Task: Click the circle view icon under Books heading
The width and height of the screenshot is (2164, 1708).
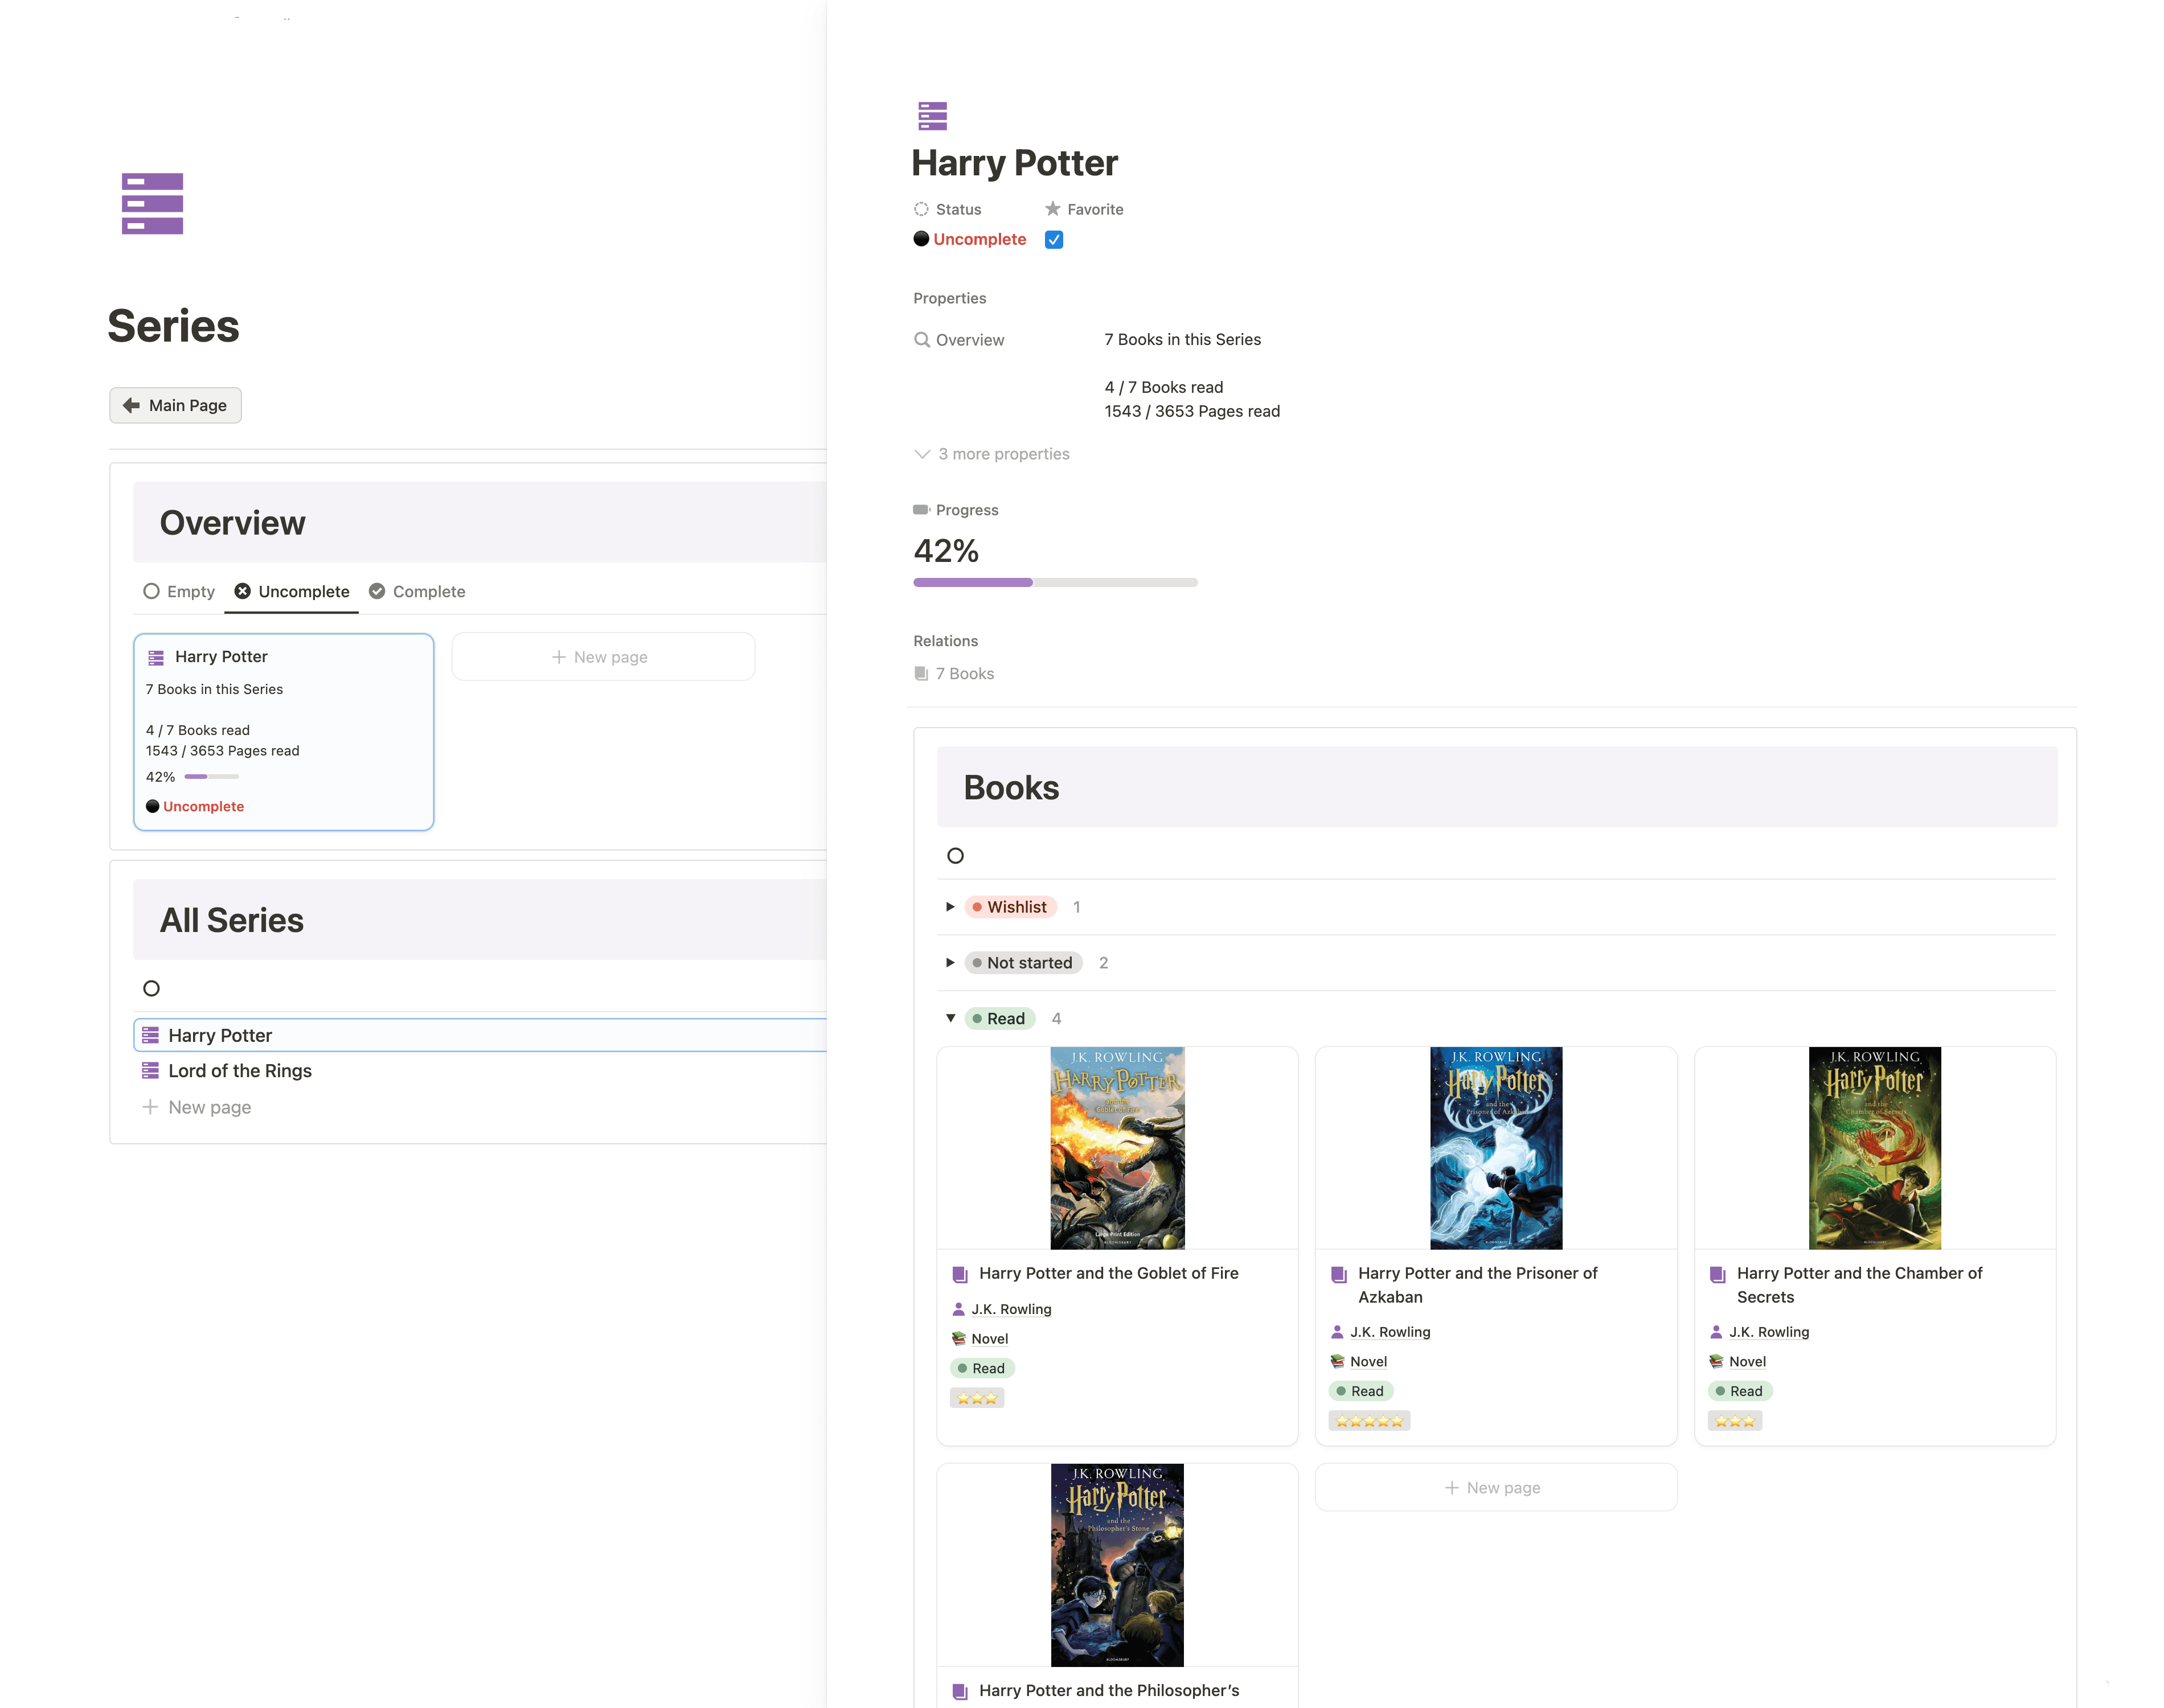Action: click(955, 855)
